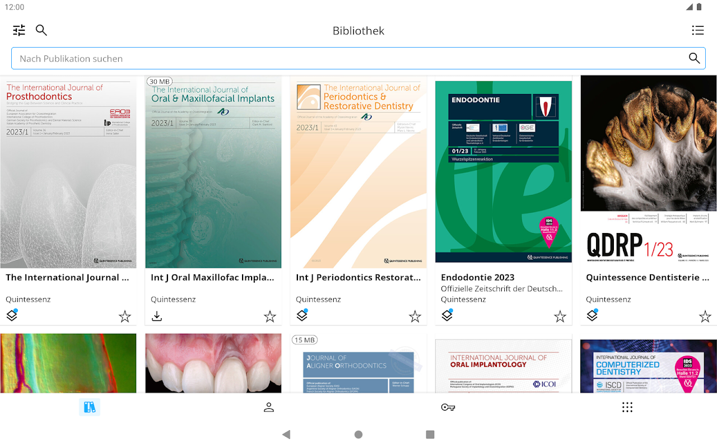Show issues stack for International Journal of Prosthodontics
Viewport: 717px width, 448px height.
pyautogui.click(x=12, y=315)
